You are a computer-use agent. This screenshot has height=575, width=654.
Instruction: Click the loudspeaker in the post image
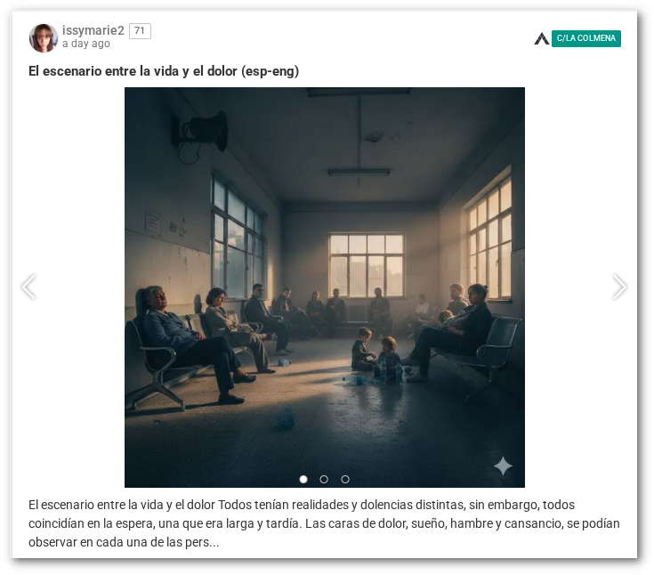click(x=201, y=132)
